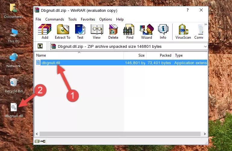
Task: Select the Network desktop icon
Action: click(14, 60)
